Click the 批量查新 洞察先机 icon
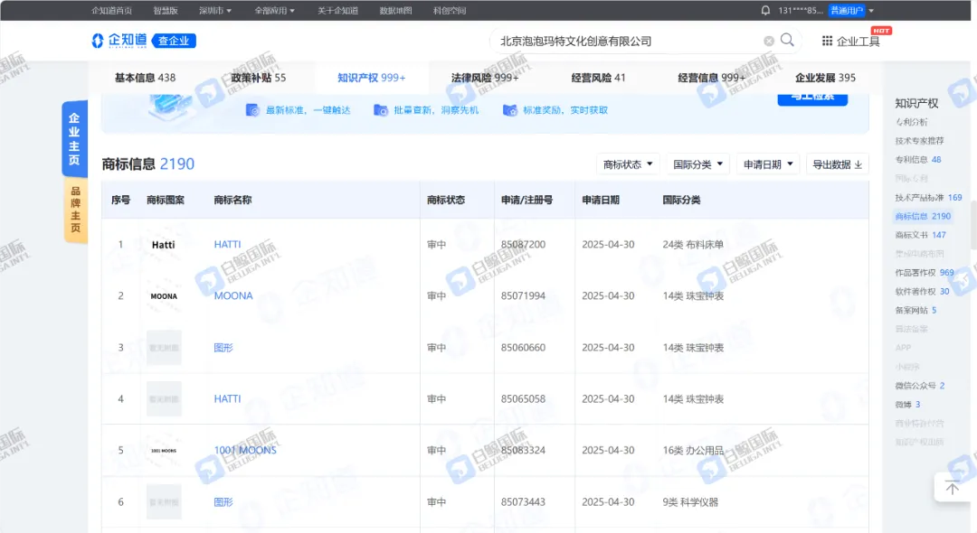This screenshot has height=533, width=977. coord(380,110)
